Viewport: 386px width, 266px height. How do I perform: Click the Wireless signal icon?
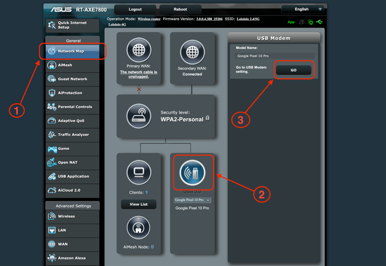click(52, 216)
